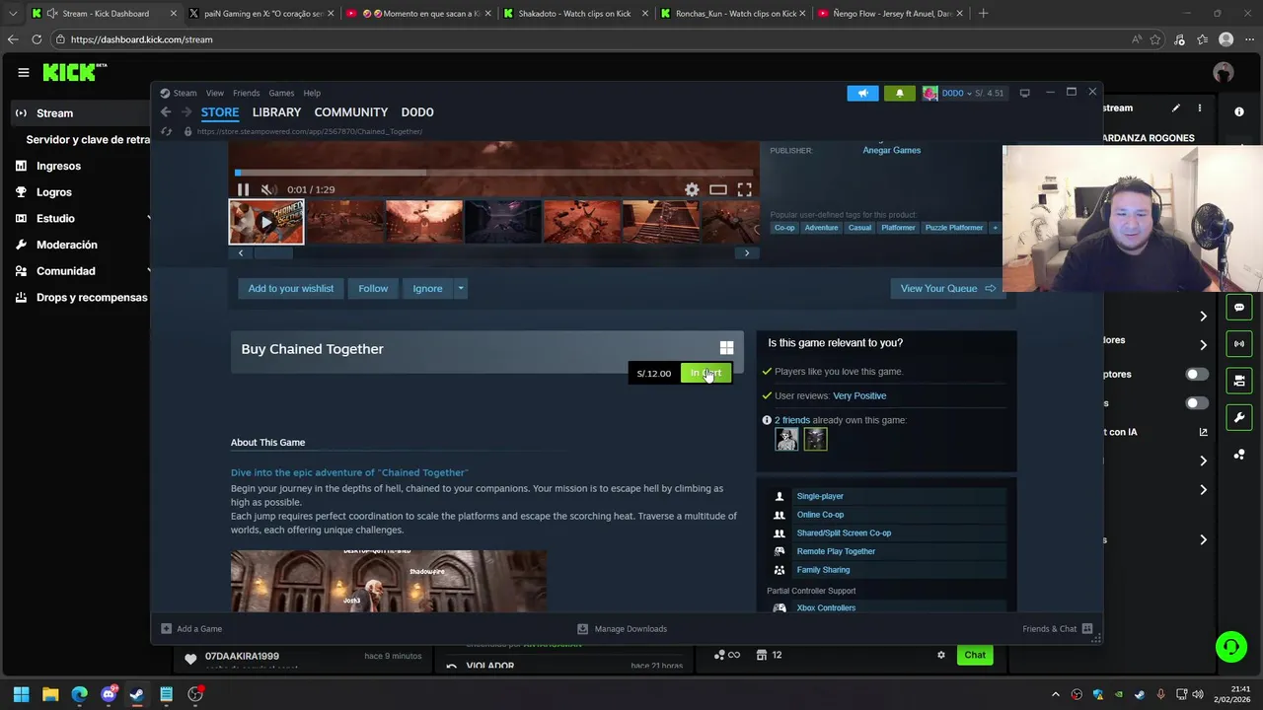Seek in the trailer progress bar
1263x710 pixels.
tap(494, 173)
